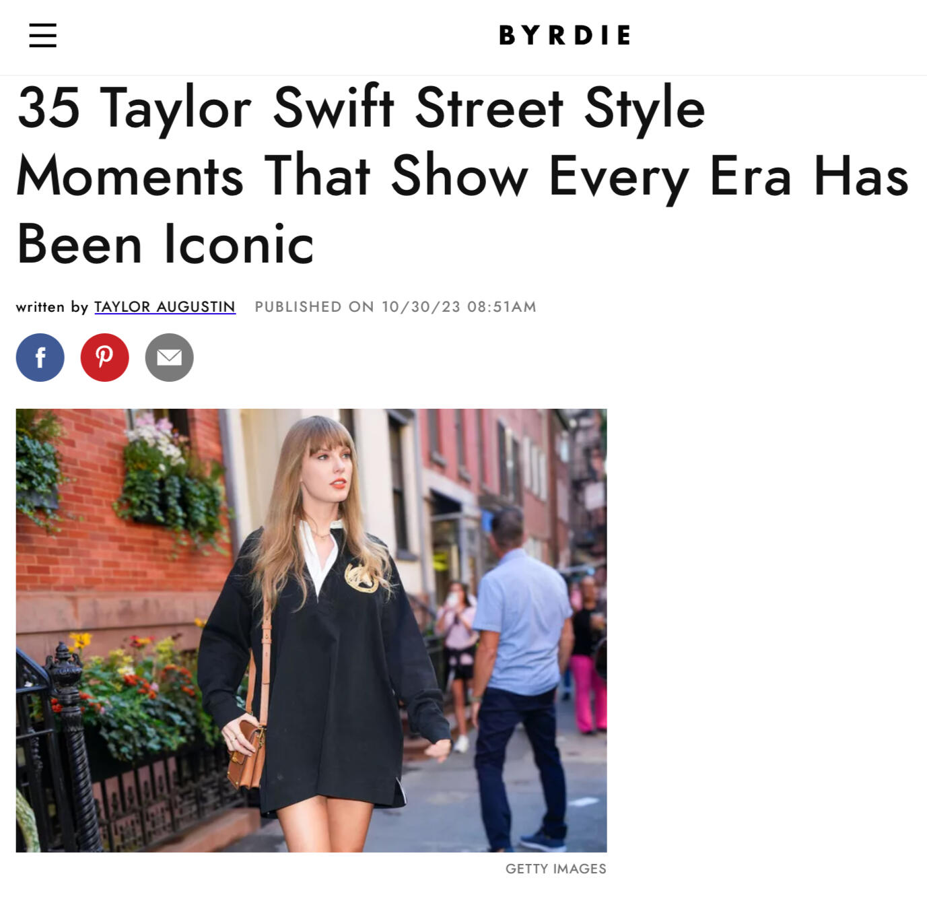Share the article via email icon
This screenshot has width=927, height=897.
click(170, 358)
